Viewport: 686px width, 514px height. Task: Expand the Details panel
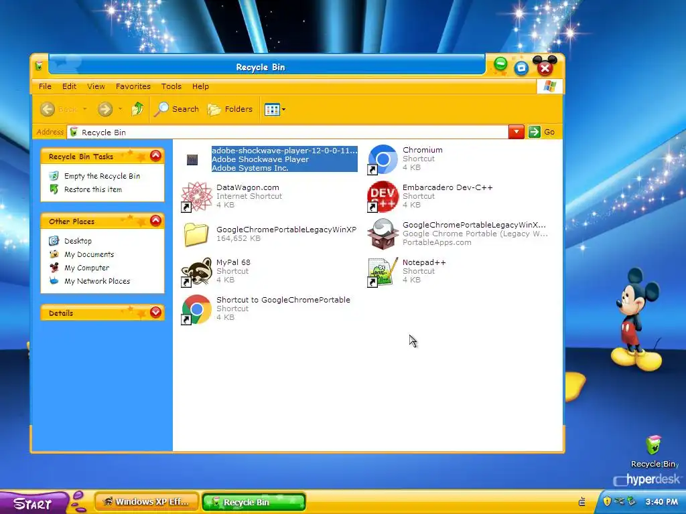pyautogui.click(x=155, y=312)
